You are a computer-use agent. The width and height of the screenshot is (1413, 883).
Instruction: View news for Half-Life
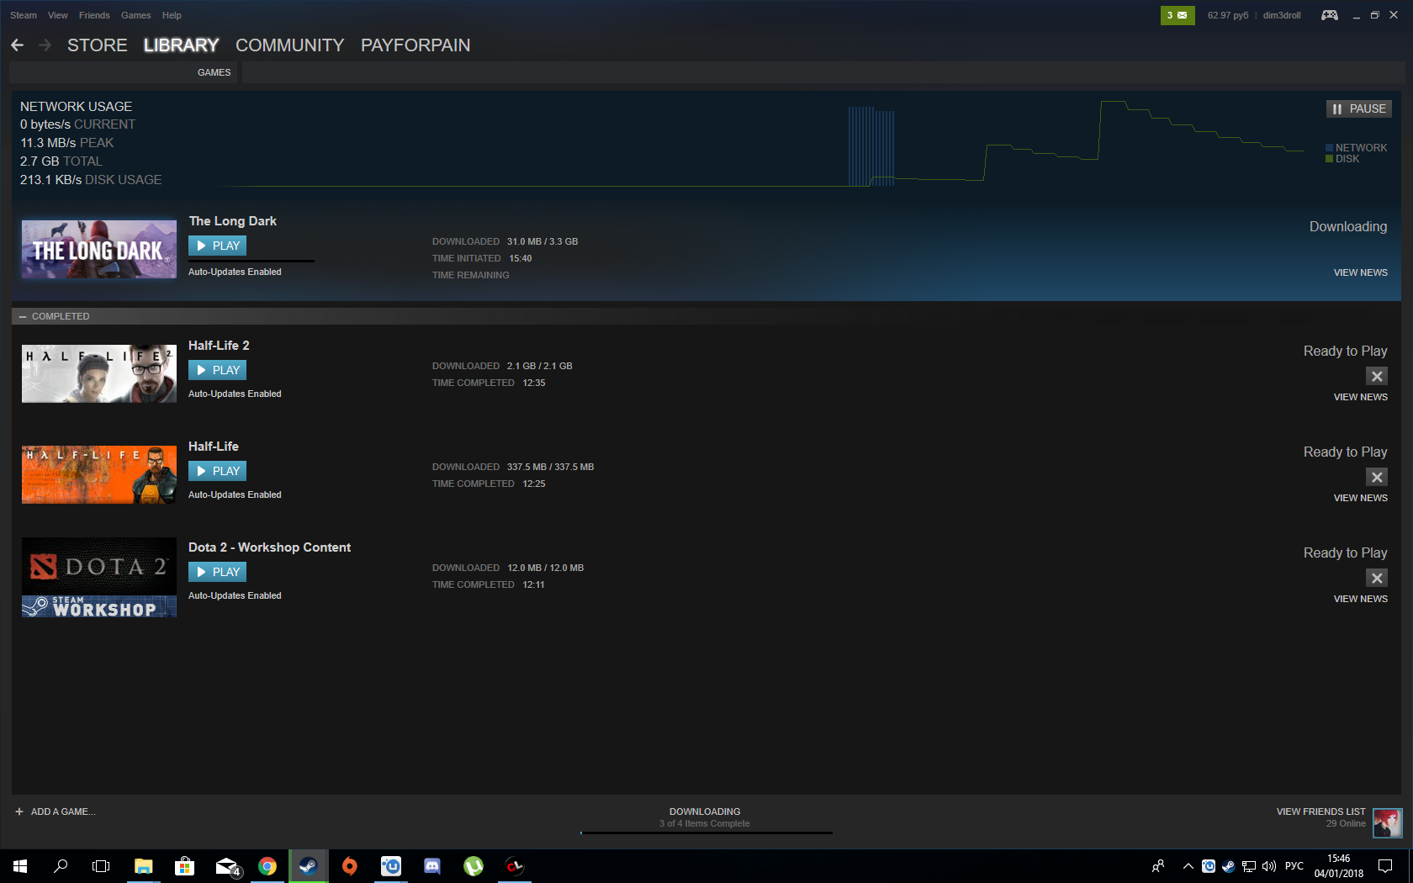1361,498
